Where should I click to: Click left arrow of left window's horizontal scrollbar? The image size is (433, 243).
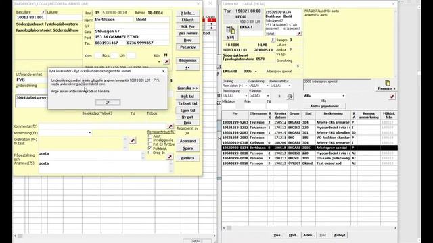pos(15,236)
